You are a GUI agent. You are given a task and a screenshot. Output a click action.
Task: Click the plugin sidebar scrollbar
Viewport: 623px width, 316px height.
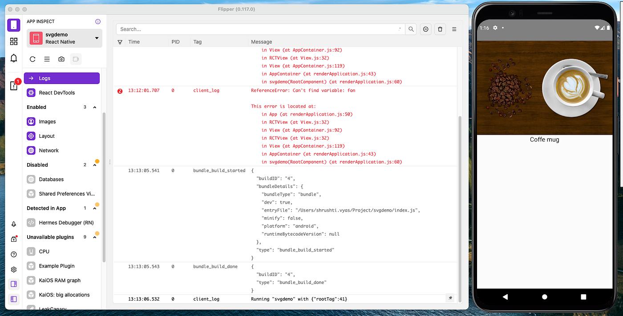coord(104,187)
